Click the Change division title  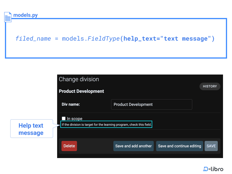pos(79,79)
